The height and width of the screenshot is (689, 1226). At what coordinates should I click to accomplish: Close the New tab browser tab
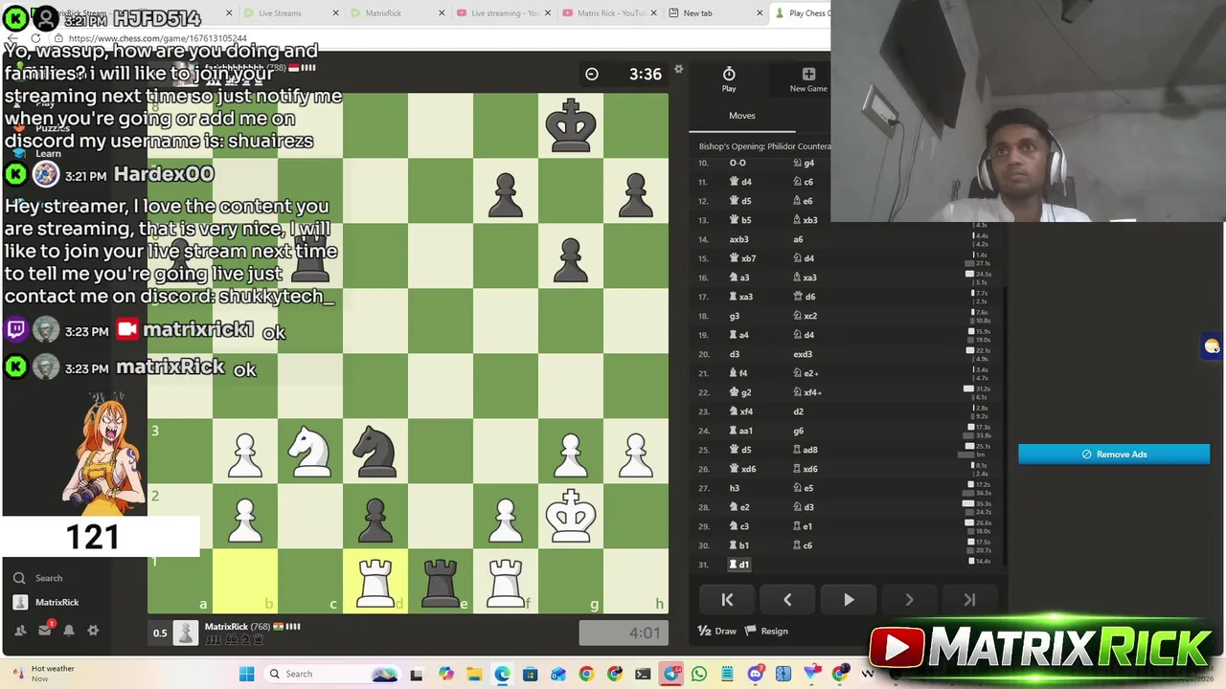[x=760, y=13]
